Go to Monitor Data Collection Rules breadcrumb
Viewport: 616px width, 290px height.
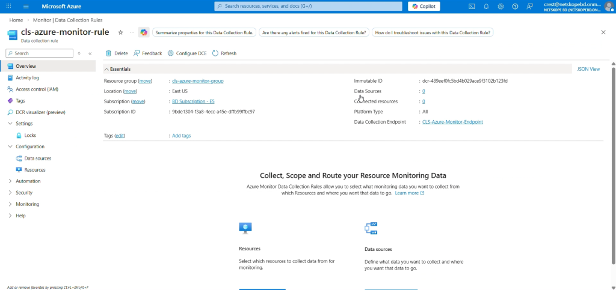pyautogui.click(x=68, y=20)
